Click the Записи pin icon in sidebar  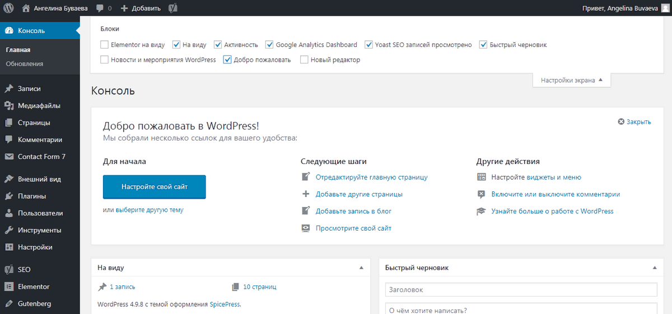click(x=8, y=88)
